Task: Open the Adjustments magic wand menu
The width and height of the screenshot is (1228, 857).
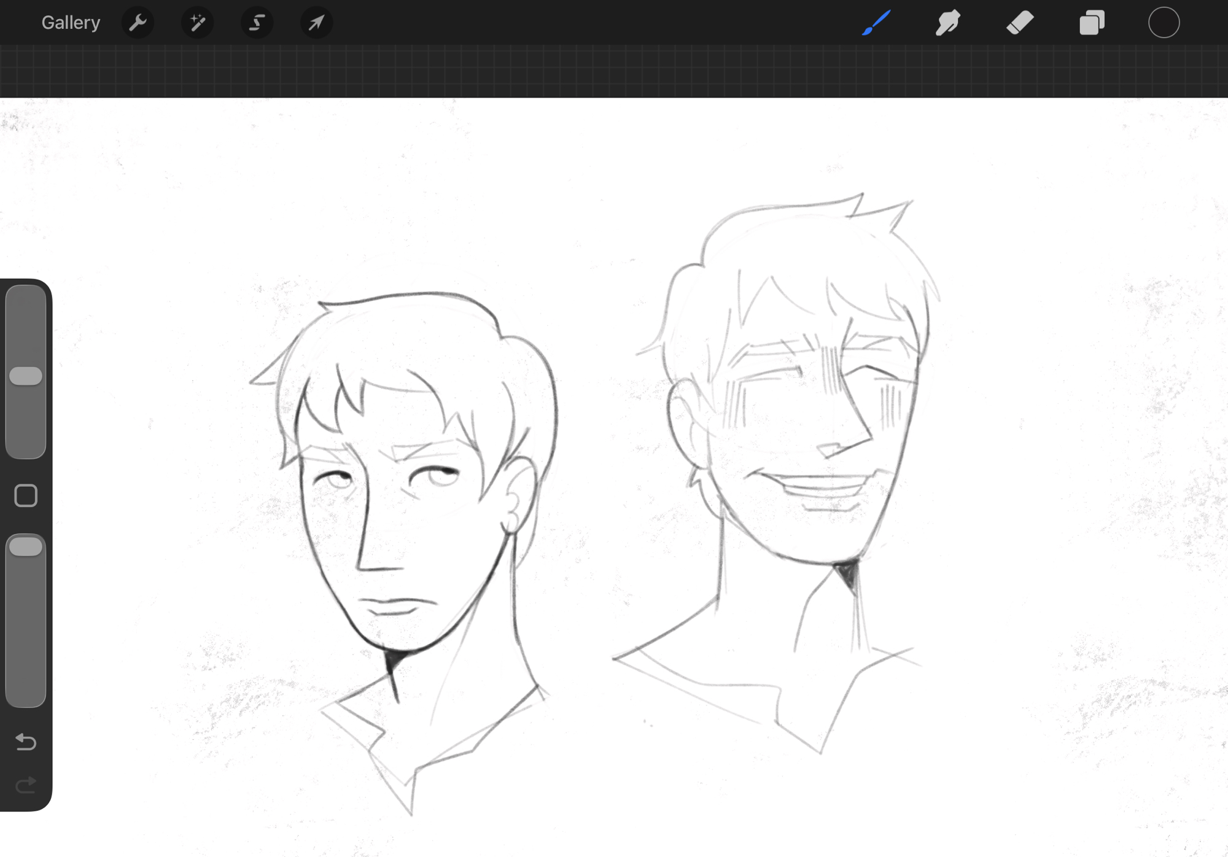Action: pos(197,23)
